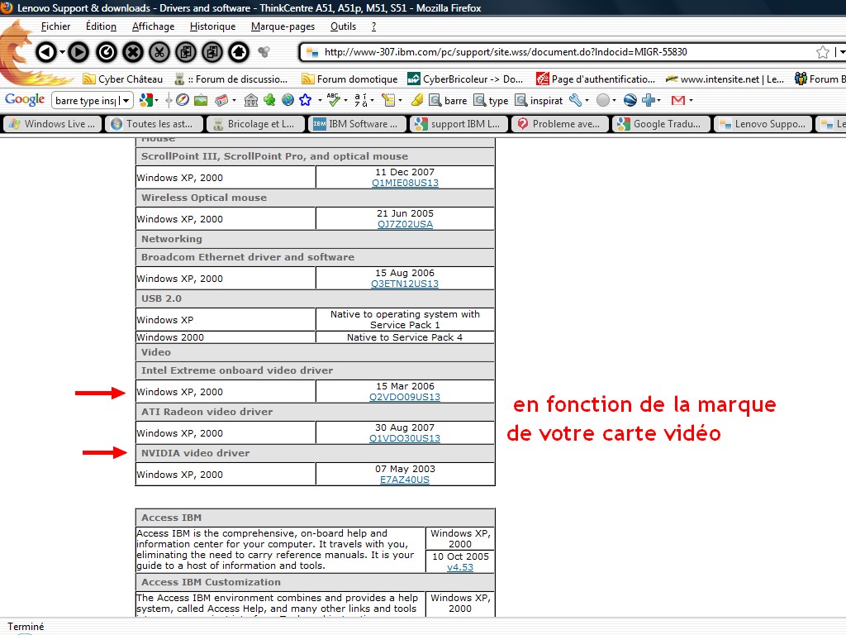Expand the Gmail icon dropdown arrow
Image resolution: width=846 pixels, height=635 pixels.
pyautogui.click(x=691, y=100)
